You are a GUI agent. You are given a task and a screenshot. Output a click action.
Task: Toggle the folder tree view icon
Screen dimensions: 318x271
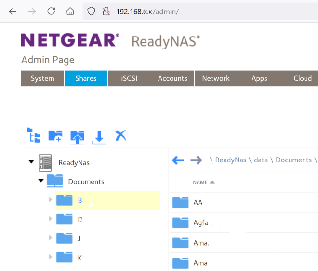[33, 135]
